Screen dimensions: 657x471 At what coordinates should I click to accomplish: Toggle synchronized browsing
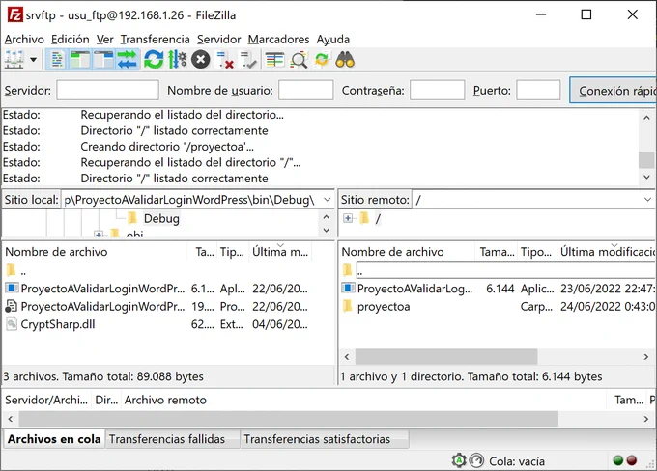(322, 60)
